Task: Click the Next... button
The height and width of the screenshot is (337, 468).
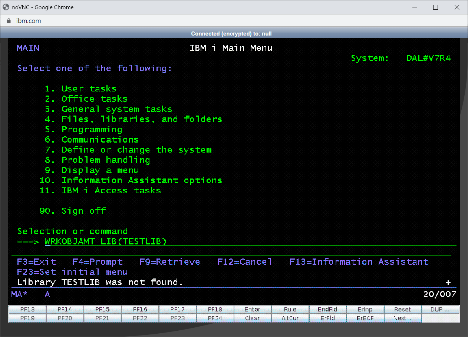Action: [403, 318]
